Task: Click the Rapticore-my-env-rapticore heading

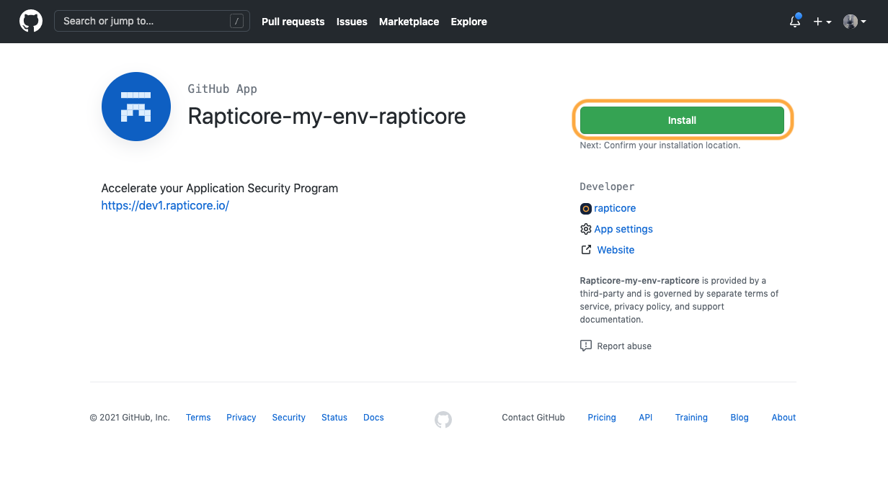Action: [327, 116]
